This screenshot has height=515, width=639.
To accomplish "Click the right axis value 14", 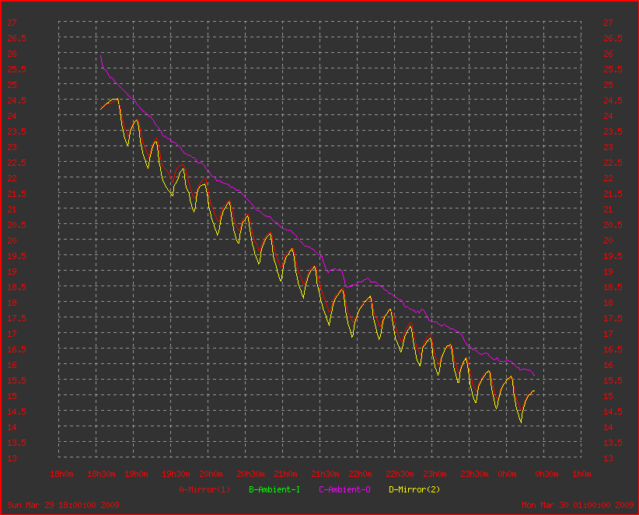I will pyautogui.click(x=608, y=427).
